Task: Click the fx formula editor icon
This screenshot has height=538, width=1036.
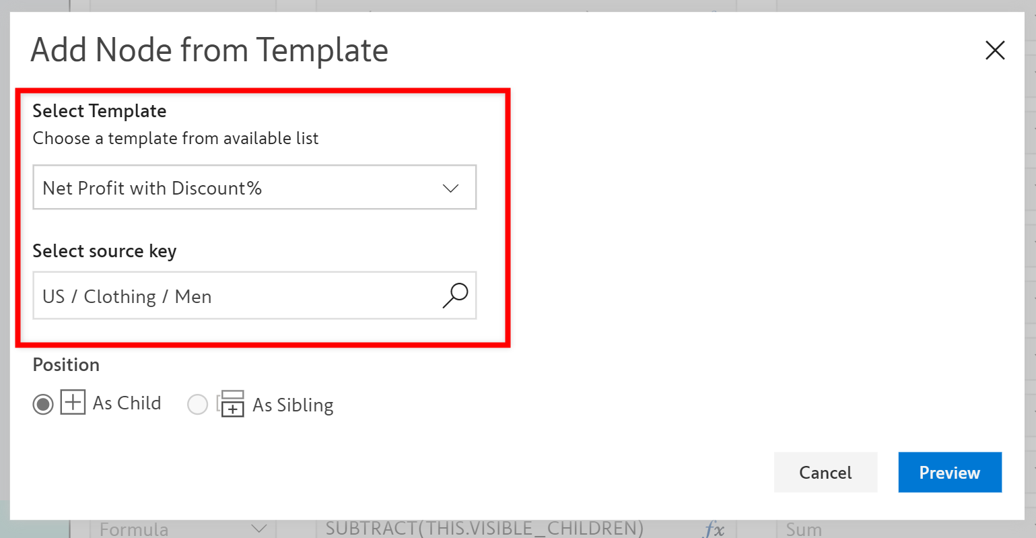Action: (x=714, y=529)
